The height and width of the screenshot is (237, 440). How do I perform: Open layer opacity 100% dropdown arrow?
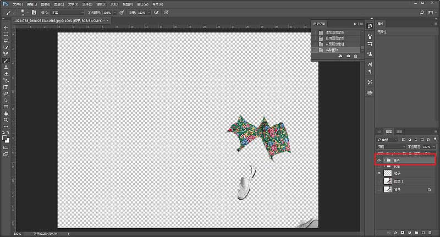tap(434, 147)
